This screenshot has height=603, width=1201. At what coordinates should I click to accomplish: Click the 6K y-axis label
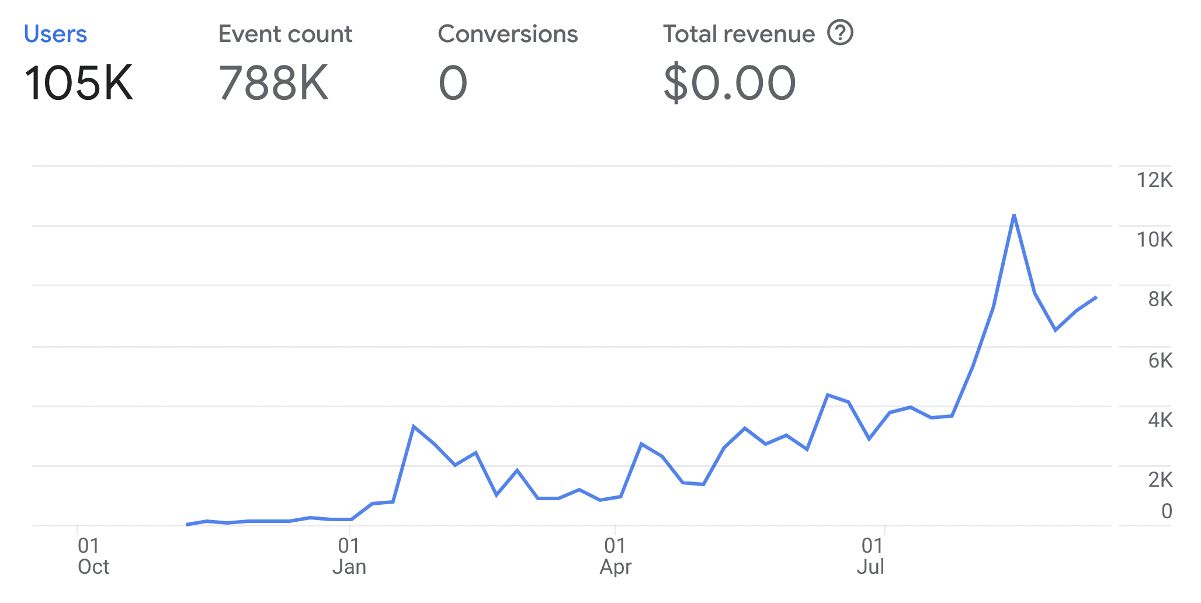[x=1160, y=361]
